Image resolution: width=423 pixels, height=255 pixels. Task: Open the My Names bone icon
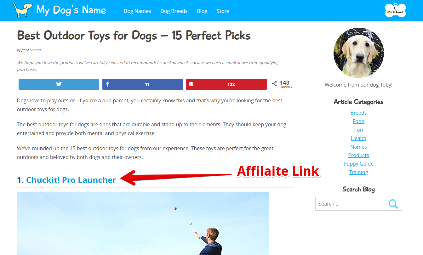click(x=395, y=10)
